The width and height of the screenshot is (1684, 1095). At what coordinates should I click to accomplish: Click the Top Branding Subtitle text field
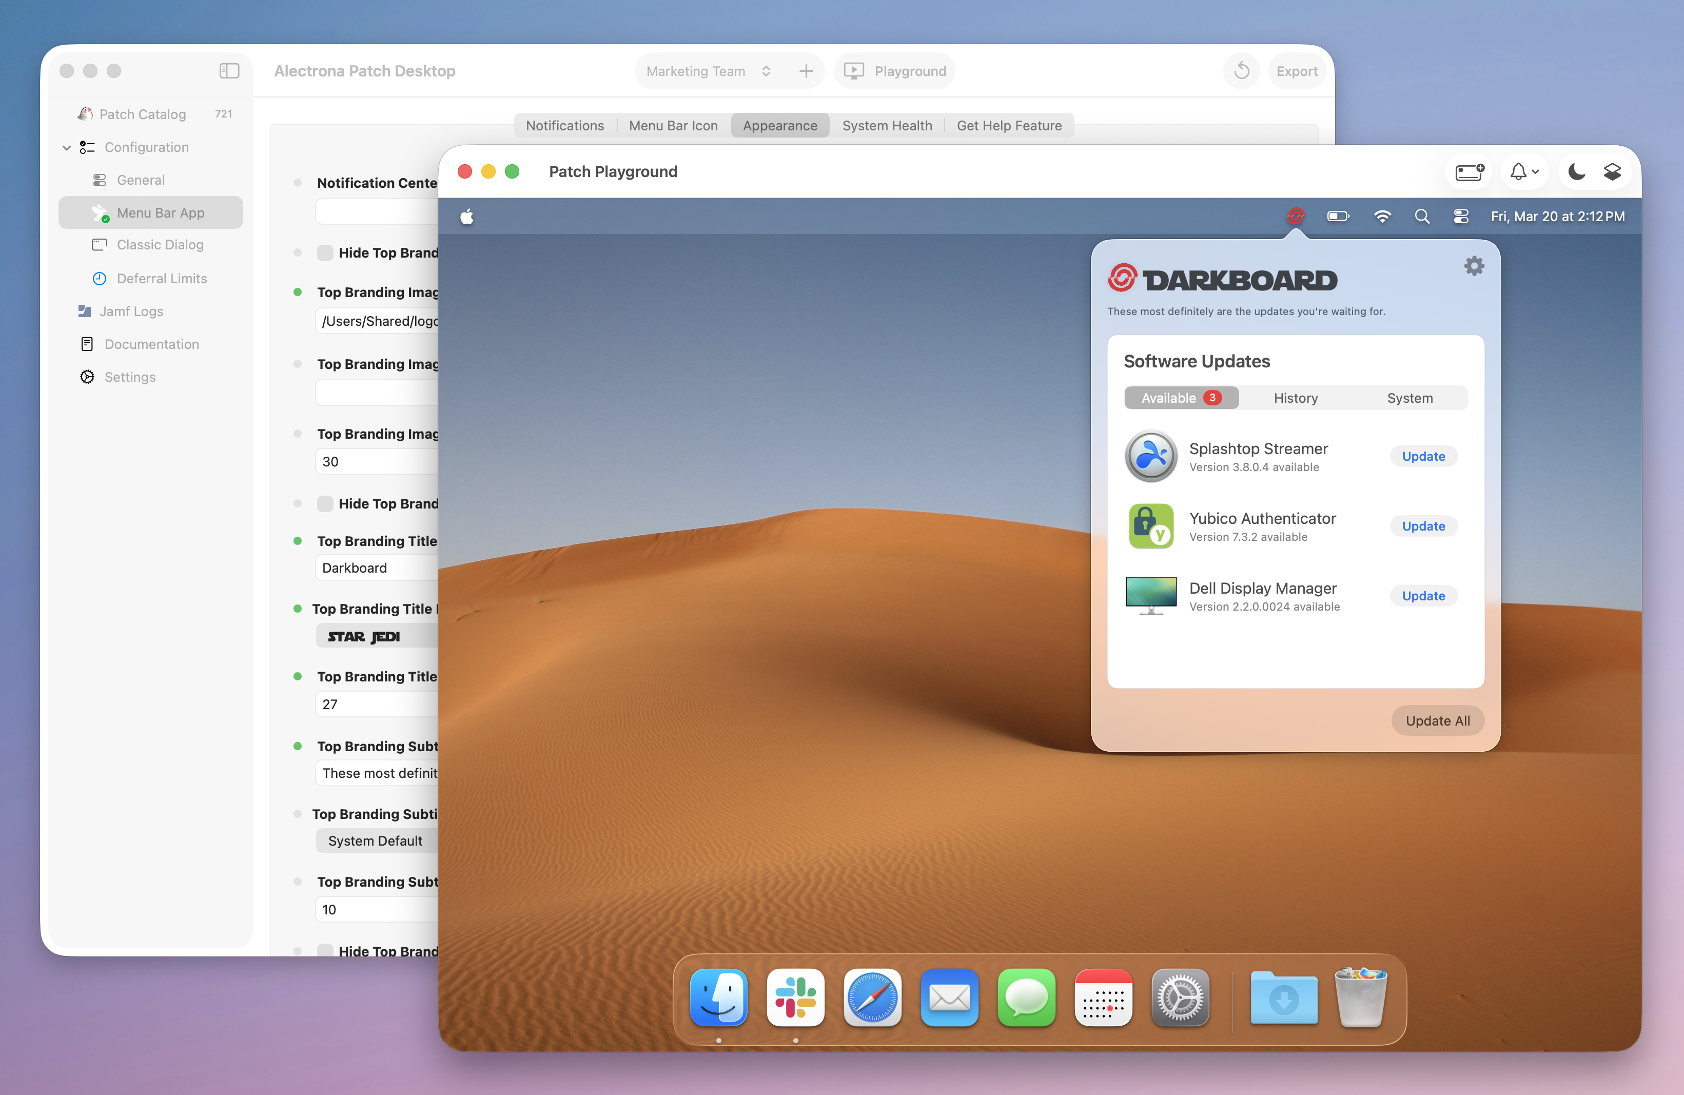[x=378, y=772]
